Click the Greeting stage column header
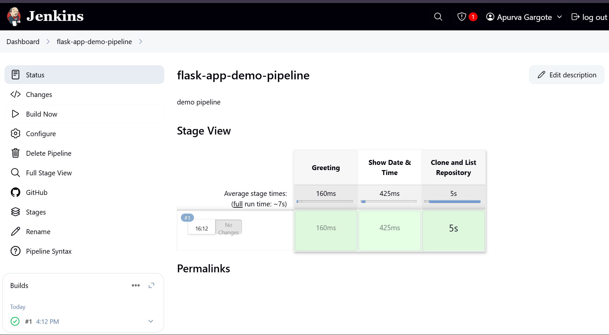609x335 pixels. pyautogui.click(x=326, y=167)
